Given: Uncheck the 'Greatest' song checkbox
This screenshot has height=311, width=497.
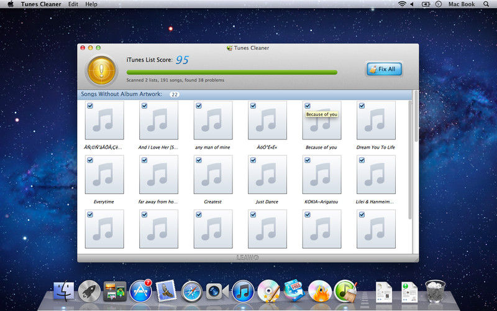Looking at the screenshot, I should [x=199, y=160].
